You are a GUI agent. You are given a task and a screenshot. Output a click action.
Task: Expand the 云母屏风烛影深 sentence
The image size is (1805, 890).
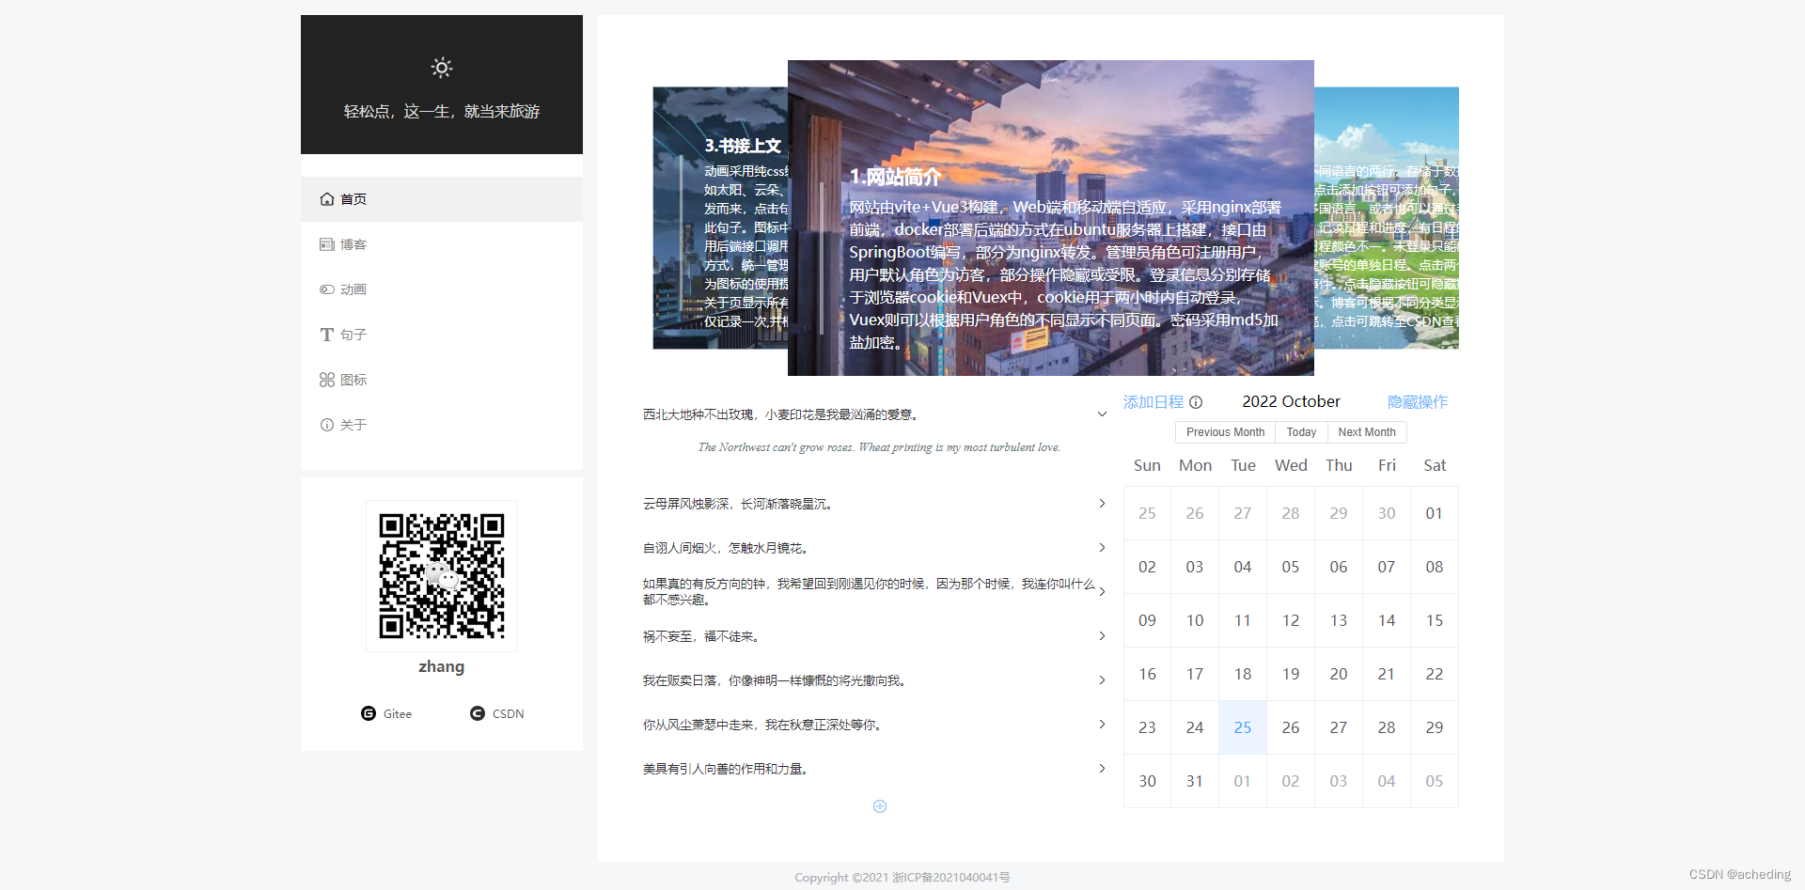click(875, 504)
